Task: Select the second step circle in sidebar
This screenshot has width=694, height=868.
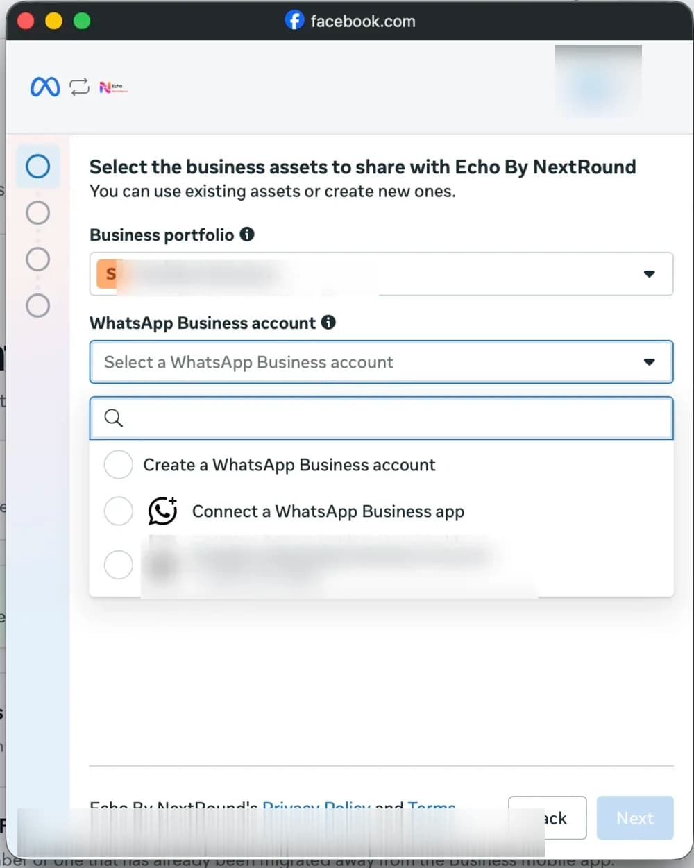Action: tap(37, 212)
